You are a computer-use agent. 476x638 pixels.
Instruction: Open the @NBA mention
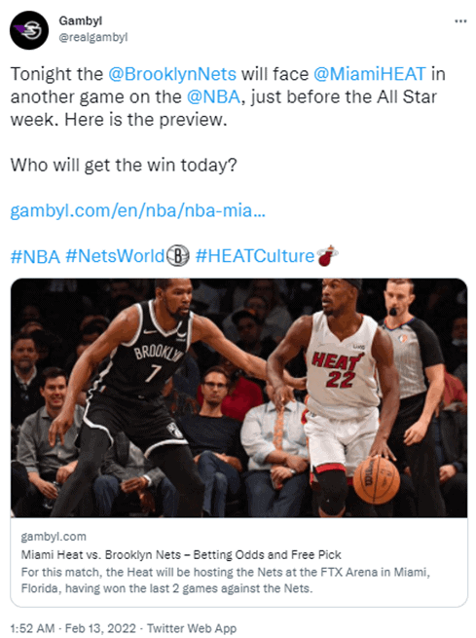click(x=213, y=96)
